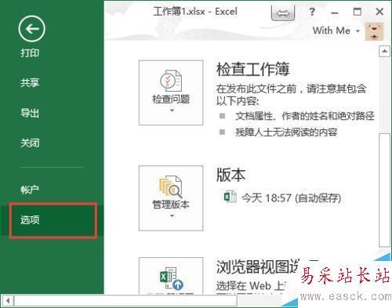Open the 帐户 (Account) page
This screenshot has width=392, height=308.
click(30, 190)
